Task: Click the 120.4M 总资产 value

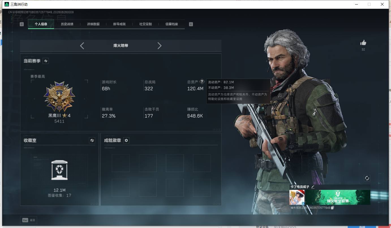Action: [195, 89]
